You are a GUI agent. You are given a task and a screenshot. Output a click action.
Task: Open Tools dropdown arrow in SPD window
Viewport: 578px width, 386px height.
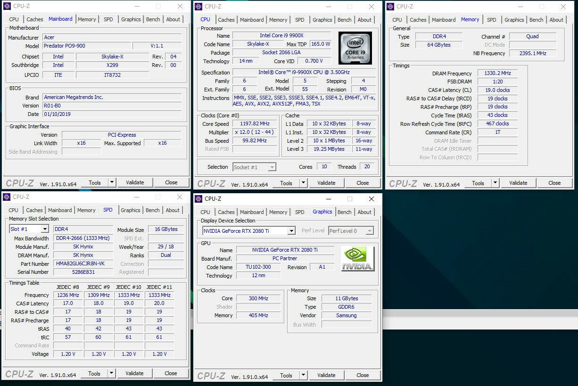coord(111,373)
